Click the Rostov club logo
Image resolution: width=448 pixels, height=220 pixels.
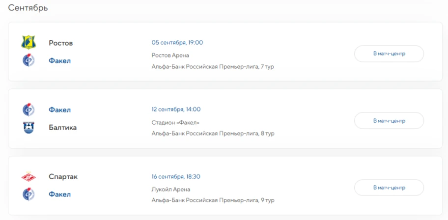click(x=28, y=43)
